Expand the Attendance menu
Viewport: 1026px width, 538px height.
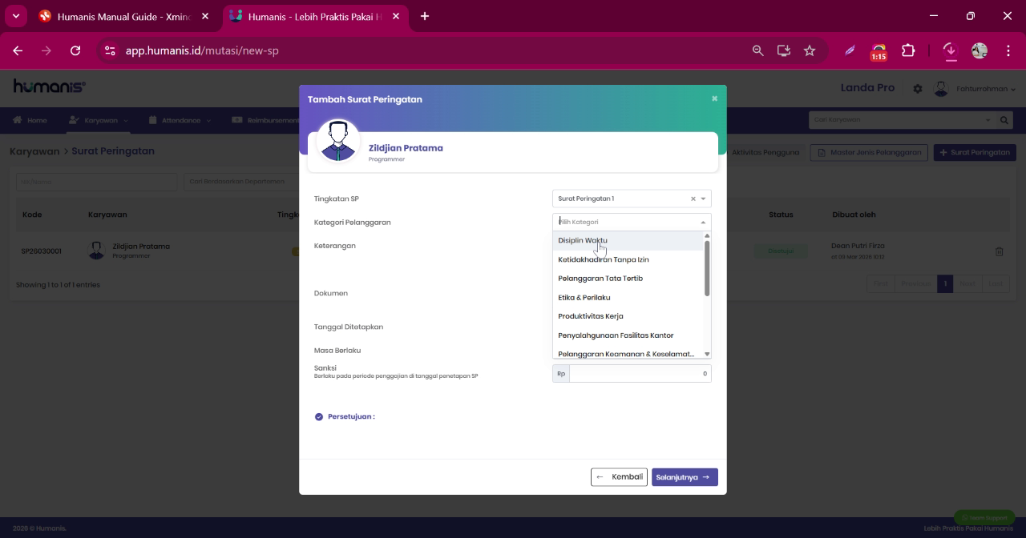180,120
